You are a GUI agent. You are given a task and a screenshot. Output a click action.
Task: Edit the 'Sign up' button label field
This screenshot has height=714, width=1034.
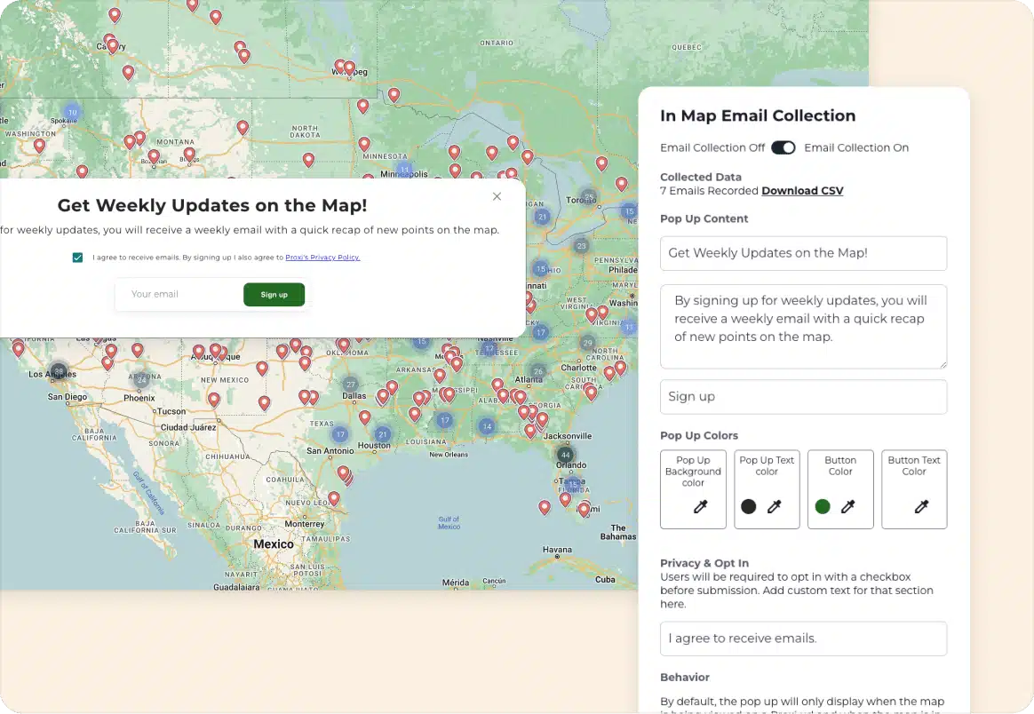click(803, 397)
